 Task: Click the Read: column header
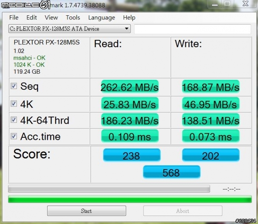[108, 44]
